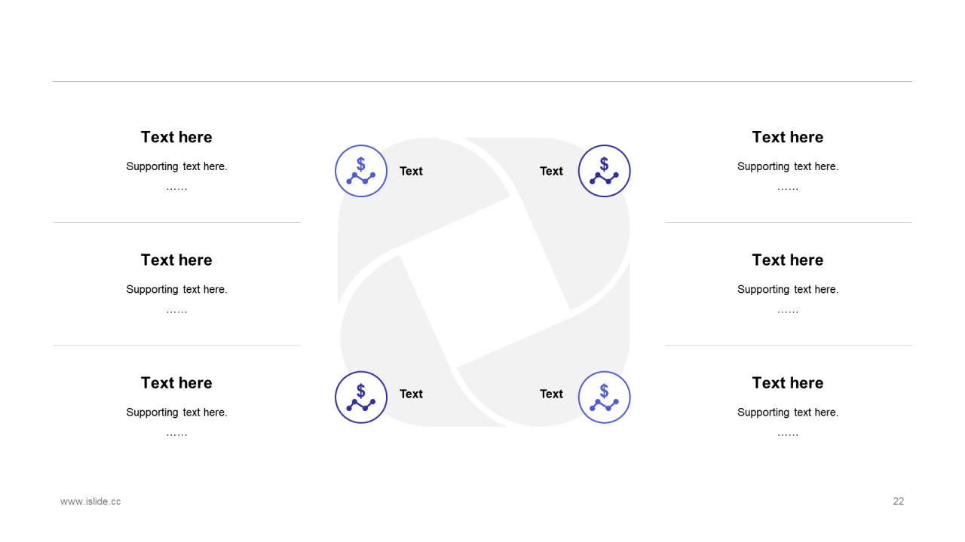Open the www.islide.cc footer link
This screenshot has height=542, width=965.
[90, 501]
